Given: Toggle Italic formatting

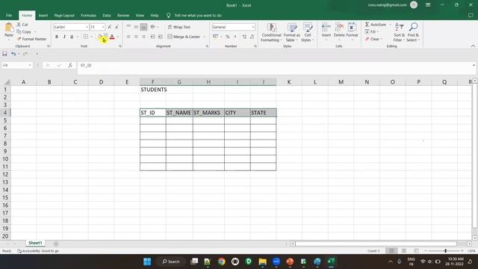Looking at the screenshot, I should 64,37.
